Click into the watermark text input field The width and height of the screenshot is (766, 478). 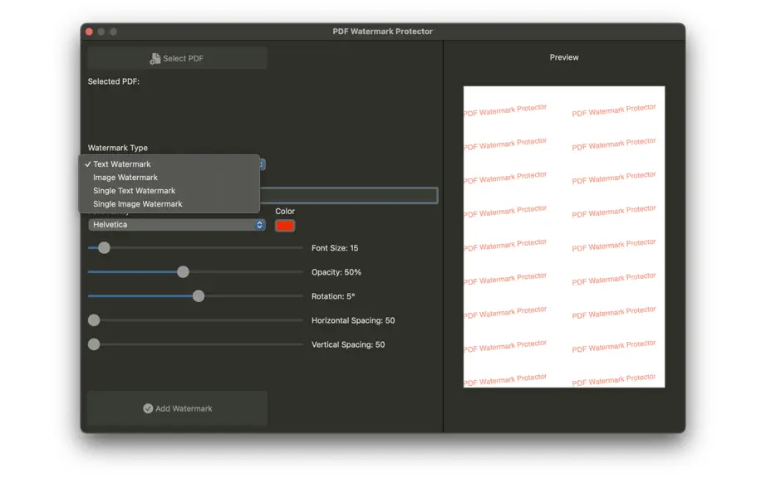point(349,195)
